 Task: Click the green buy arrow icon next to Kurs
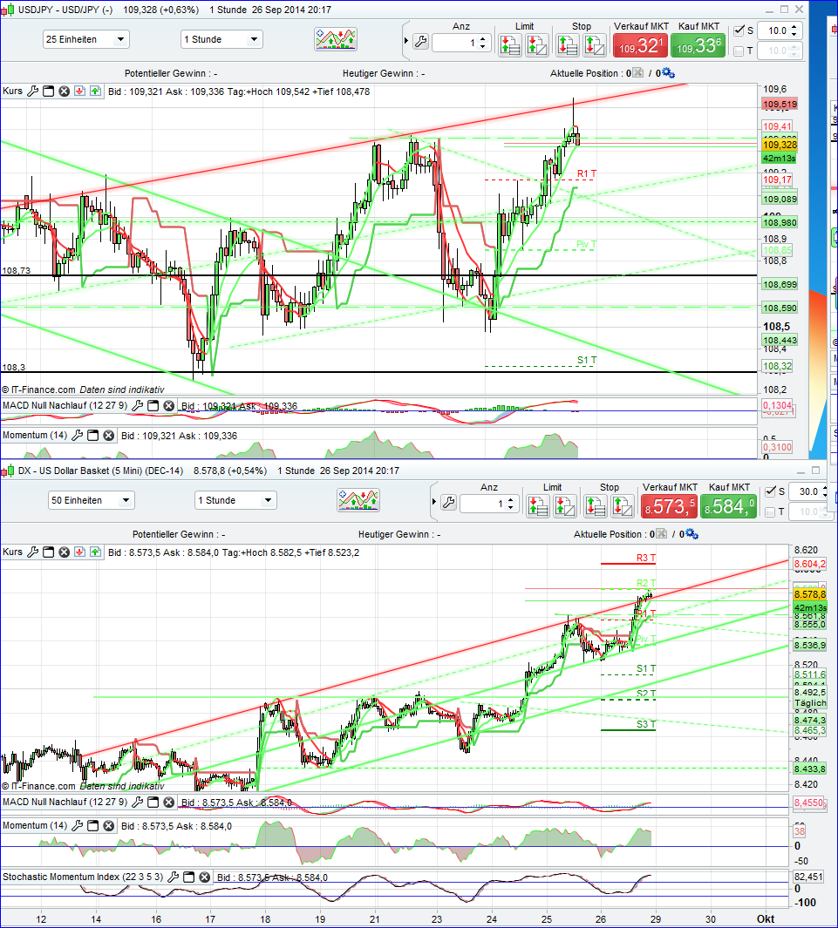94,91
